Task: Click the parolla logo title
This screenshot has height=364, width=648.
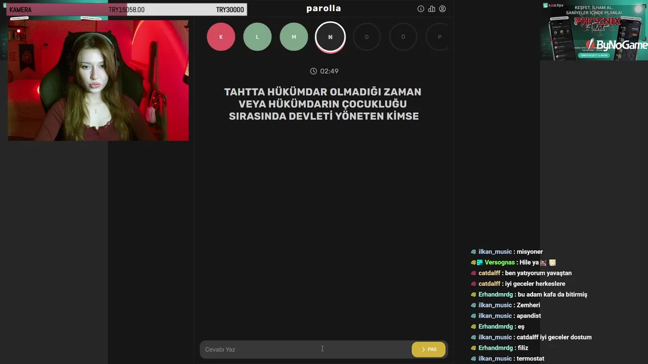Action: click(323, 9)
